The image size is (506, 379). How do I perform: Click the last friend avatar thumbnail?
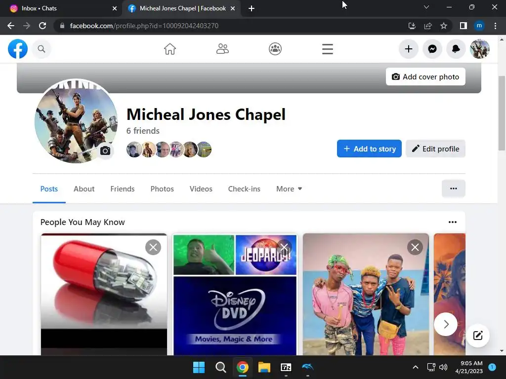(204, 150)
